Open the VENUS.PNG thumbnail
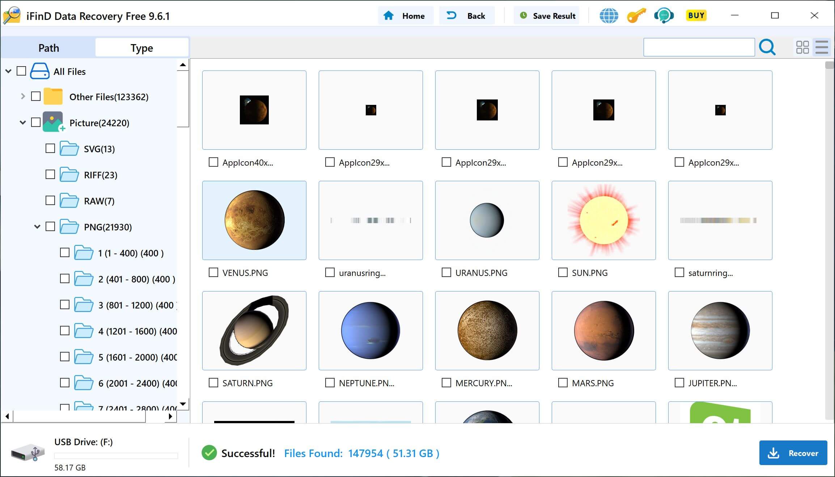 254,220
